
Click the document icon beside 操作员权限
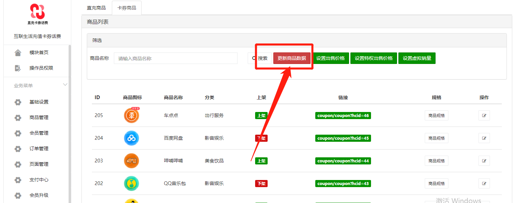coord(18,68)
